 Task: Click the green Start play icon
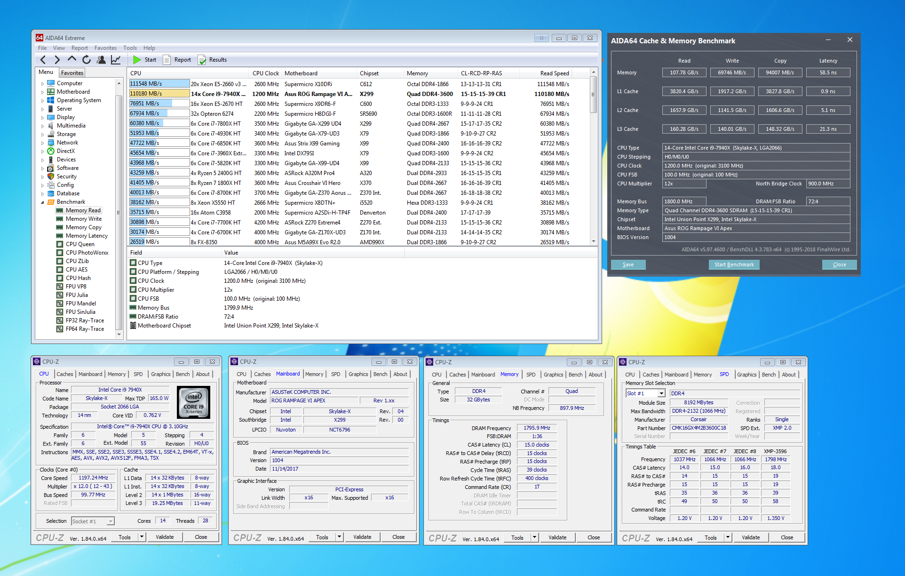137,60
